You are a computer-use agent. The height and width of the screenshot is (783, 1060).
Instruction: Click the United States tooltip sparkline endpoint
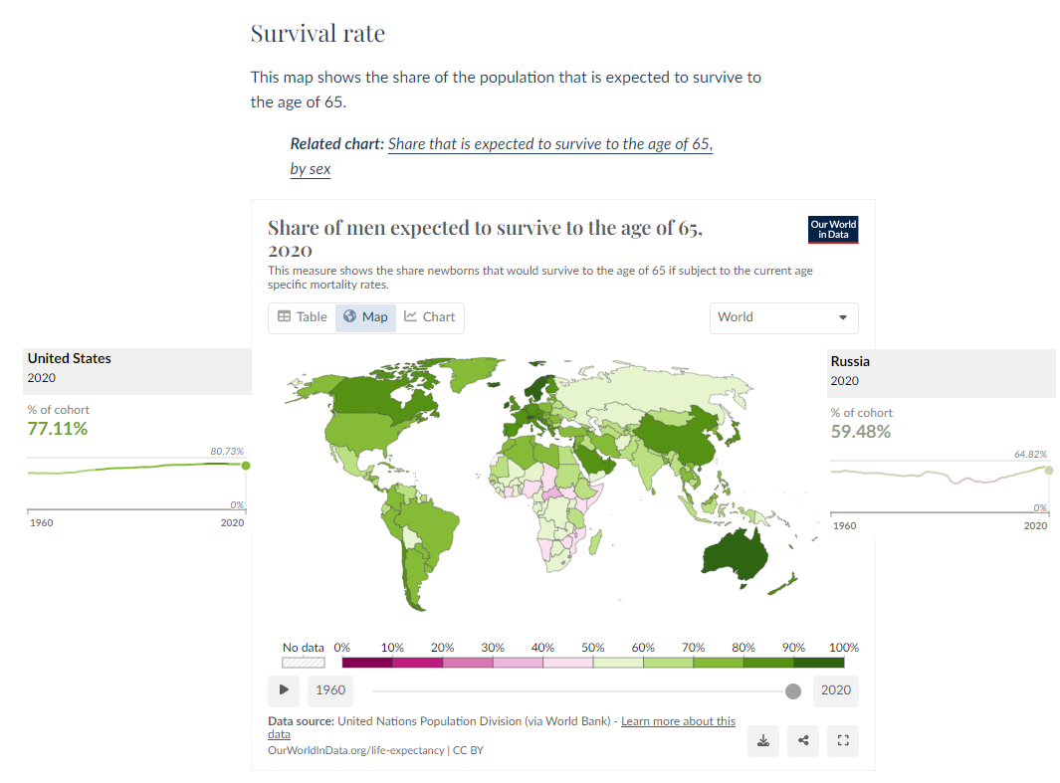[x=246, y=465]
